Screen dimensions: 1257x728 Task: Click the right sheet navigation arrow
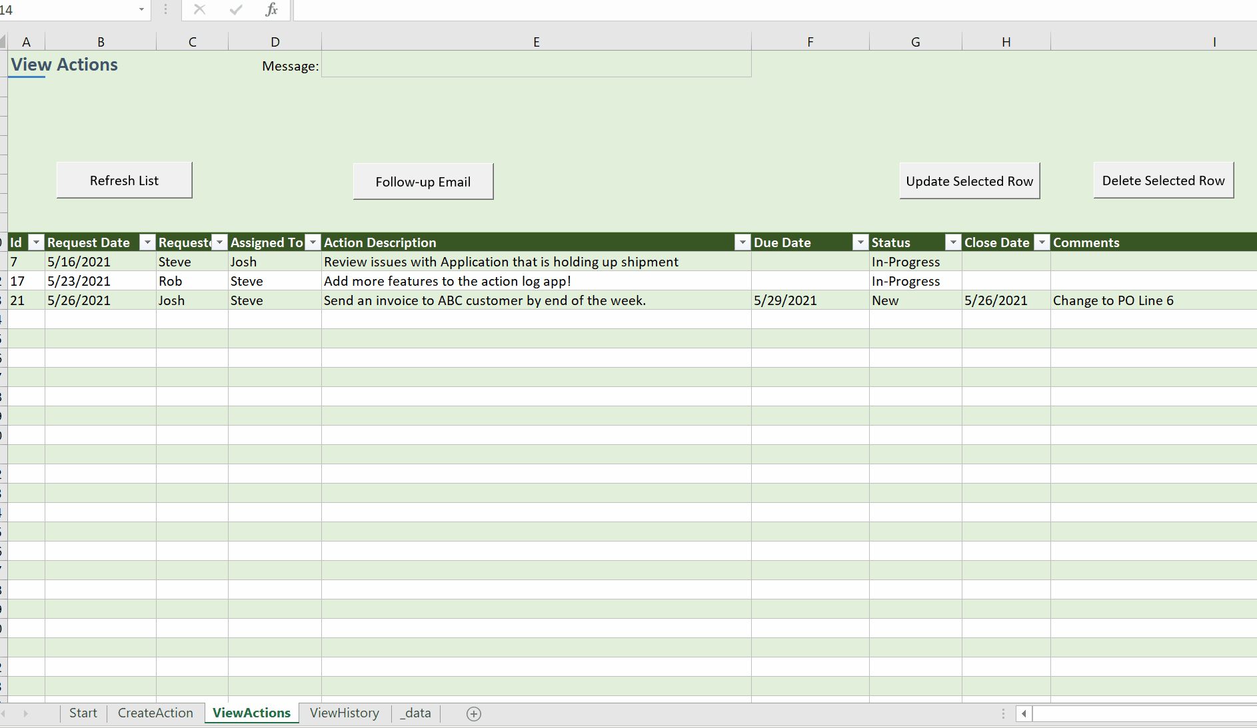coord(28,713)
